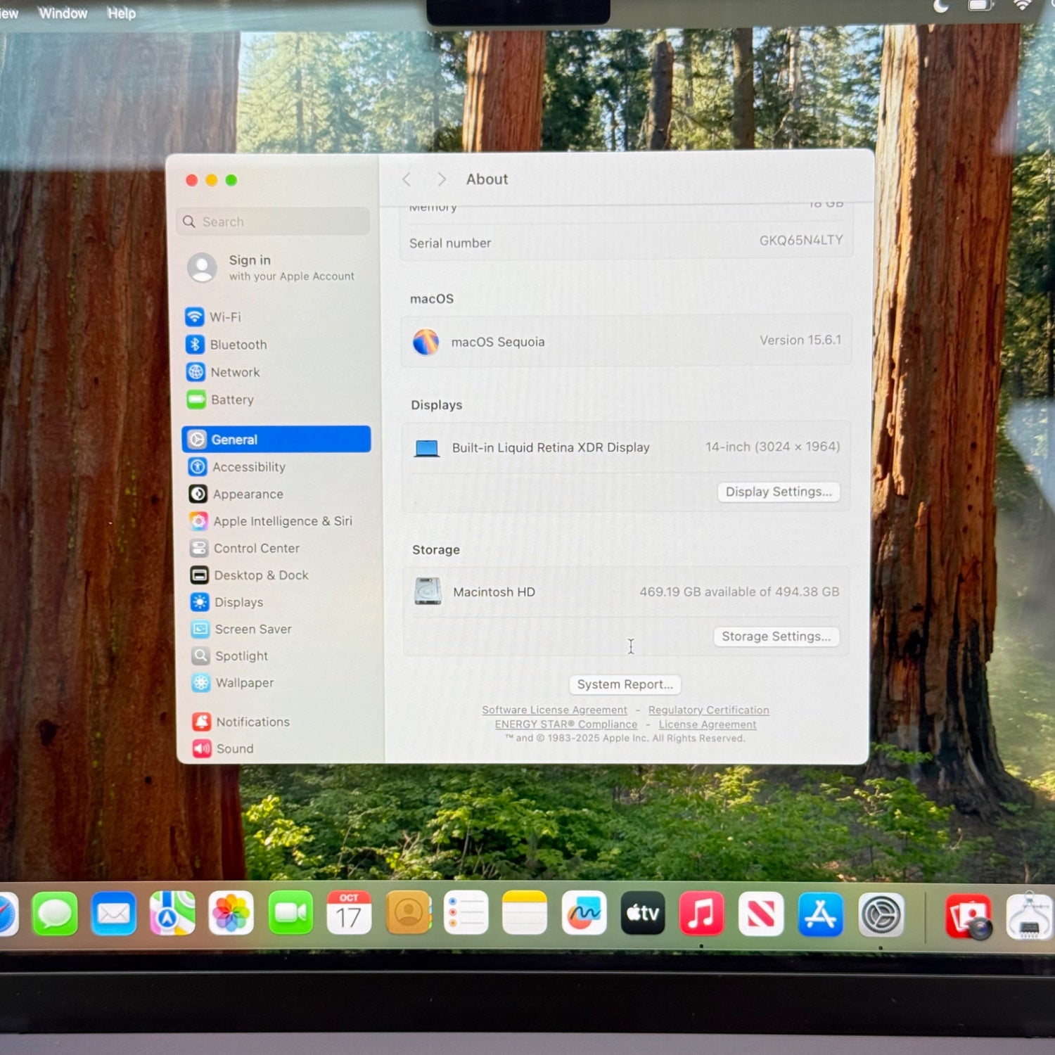Open Wi-Fi settings in sidebar

[x=224, y=317]
